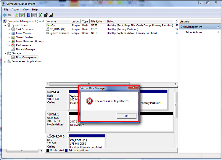This screenshot has height=160, width=222.
Task: Select Device Manager in the tree
Action: (x=25, y=49)
